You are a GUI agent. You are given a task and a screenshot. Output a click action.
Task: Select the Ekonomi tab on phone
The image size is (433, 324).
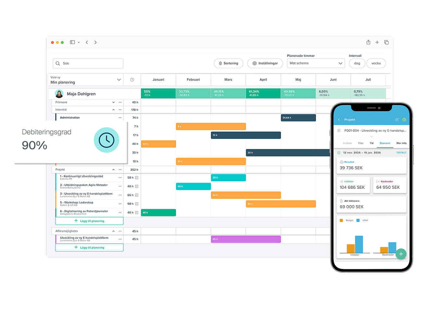click(385, 143)
